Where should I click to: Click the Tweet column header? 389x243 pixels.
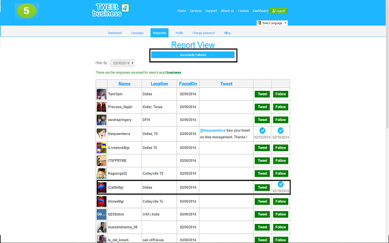[x=226, y=84]
